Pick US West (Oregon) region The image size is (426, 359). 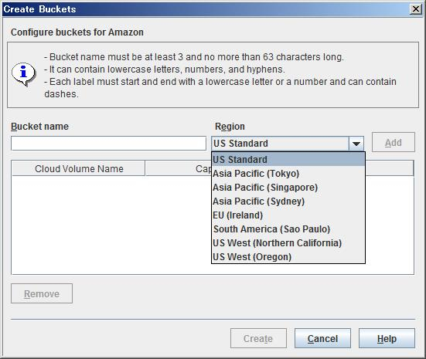288,256
